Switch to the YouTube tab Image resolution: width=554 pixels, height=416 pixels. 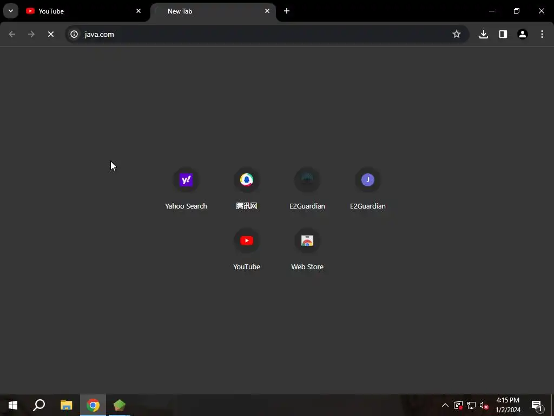tap(84, 11)
